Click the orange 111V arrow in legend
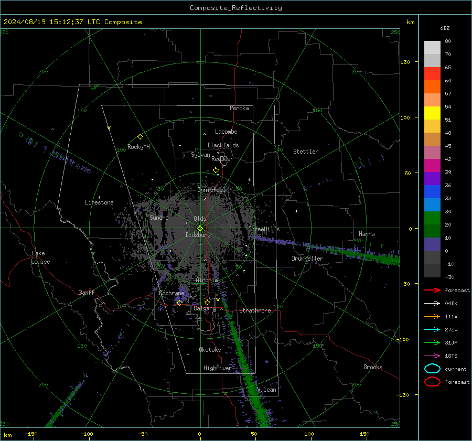Viewport: 472px width, 441px height. coord(432,316)
